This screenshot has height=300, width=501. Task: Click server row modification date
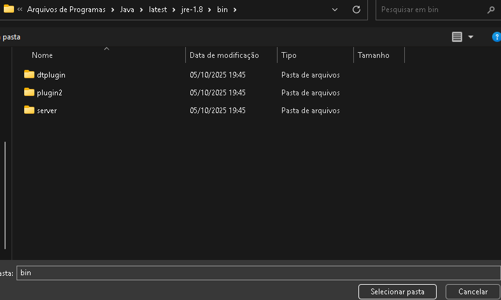pos(218,111)
